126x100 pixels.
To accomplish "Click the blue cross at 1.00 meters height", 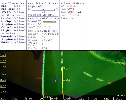I will tap(43, 70).
